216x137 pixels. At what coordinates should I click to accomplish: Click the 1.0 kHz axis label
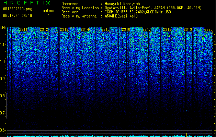pos(3,62)
